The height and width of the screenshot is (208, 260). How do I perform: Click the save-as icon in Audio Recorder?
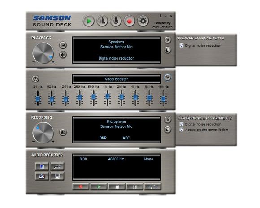[42, 176]
